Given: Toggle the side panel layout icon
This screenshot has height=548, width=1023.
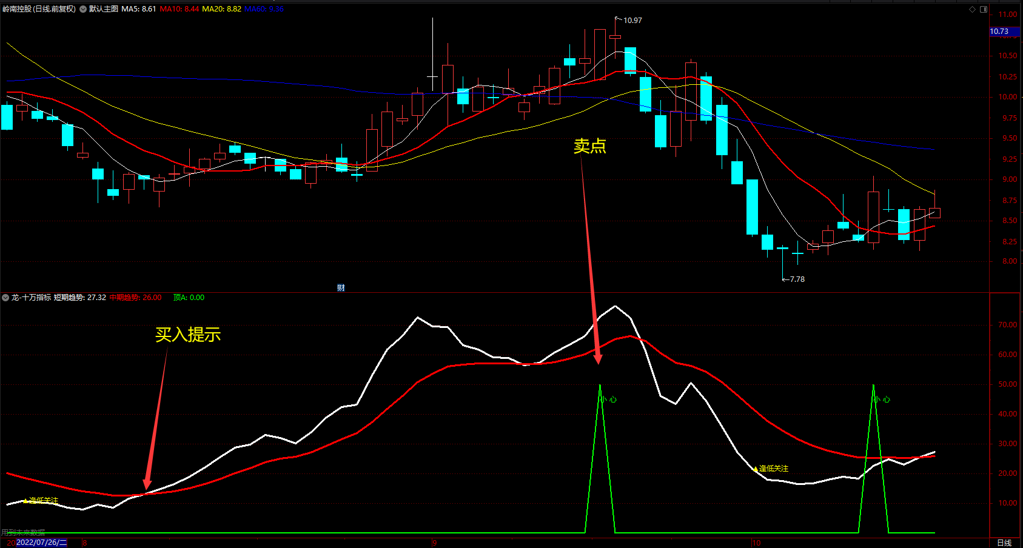Looking at the screenshot, I should (984, 9).
